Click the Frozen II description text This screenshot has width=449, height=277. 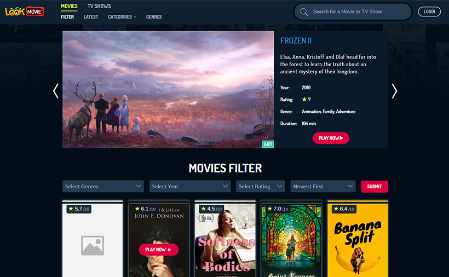click(328, 64)
